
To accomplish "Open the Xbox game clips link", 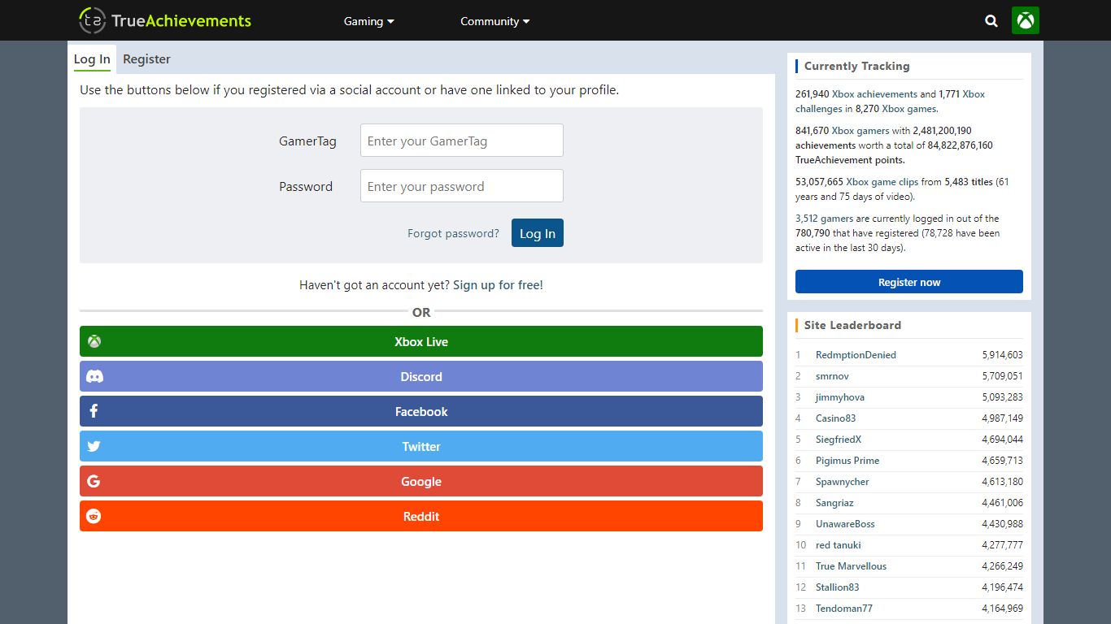I will (x=882, y=182).
